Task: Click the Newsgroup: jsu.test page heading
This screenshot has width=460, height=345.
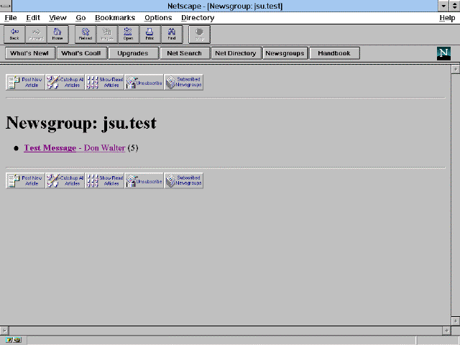Action: click(81, 123)
